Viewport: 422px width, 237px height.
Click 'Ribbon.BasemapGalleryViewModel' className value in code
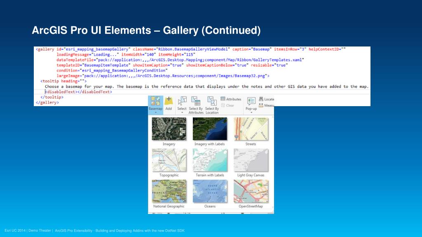(193, 49)
